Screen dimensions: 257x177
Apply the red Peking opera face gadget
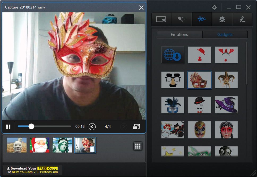pos(226,130)
